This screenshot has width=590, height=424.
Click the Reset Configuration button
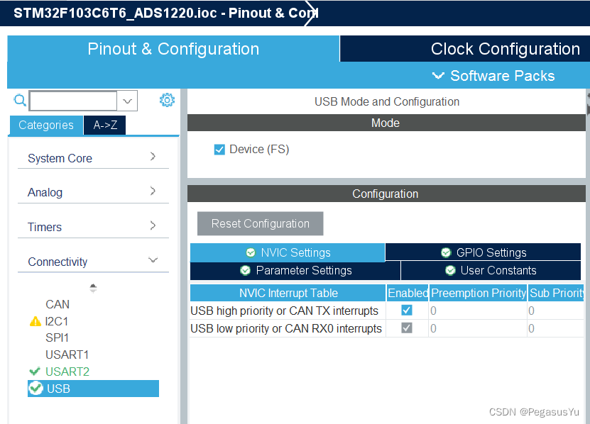click(x=261, y=223)
